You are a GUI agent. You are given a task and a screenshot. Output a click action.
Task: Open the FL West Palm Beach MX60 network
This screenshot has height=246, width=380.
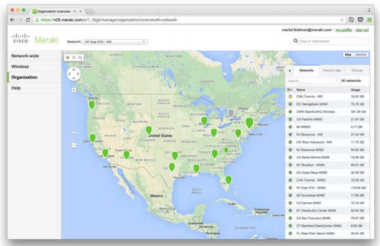pyautogui.click(x=327, y=233)
